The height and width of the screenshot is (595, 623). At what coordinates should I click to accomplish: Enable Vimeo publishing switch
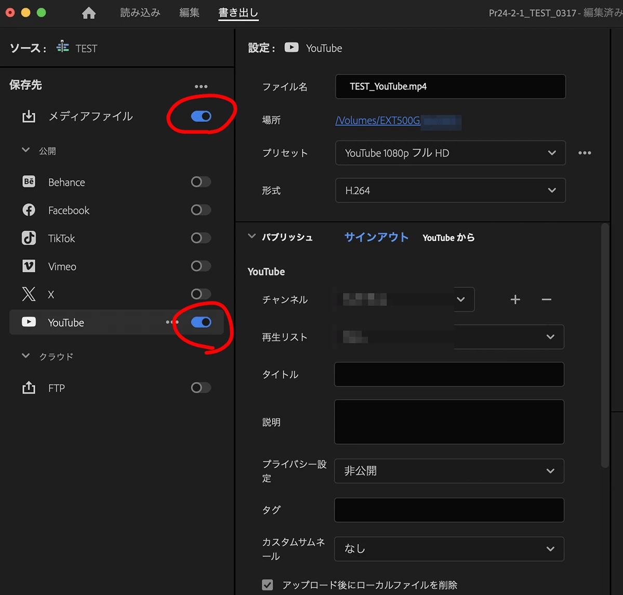[x=201, y=266]
